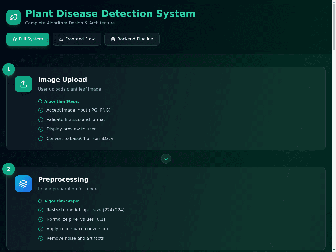This screenshot has height=252, width=336.
Task: Click 'Display preview to user' text
Action: (71, 129)
